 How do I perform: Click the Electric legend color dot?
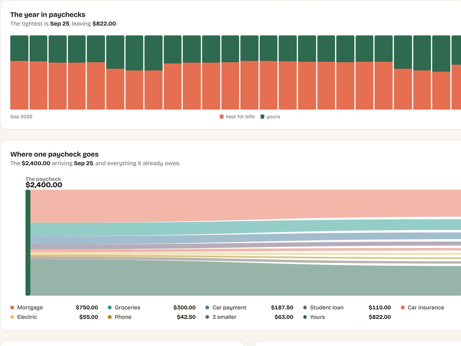12,317
